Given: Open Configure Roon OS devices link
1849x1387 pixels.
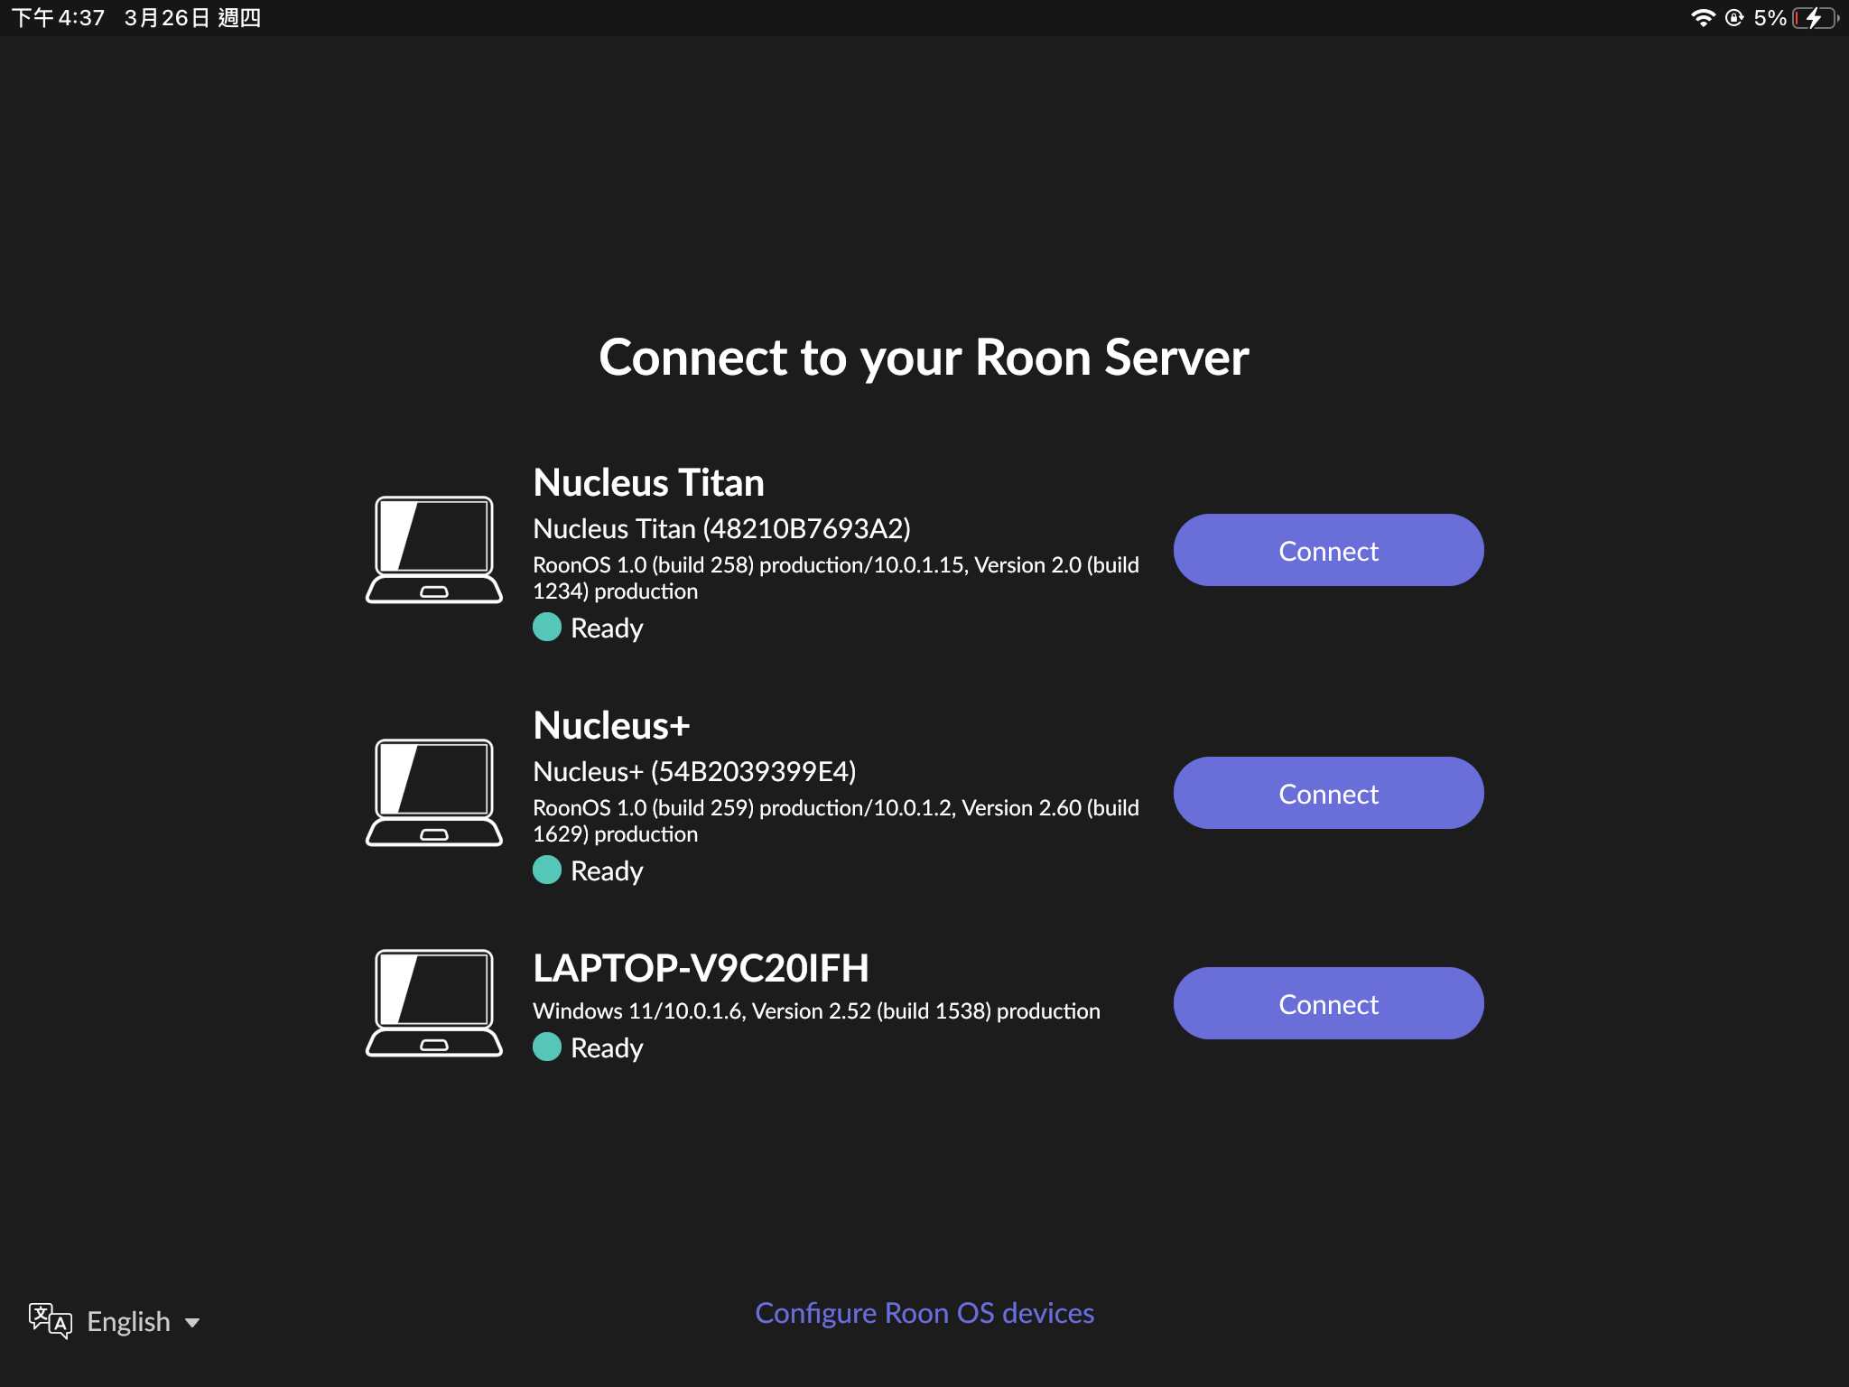Looking at the screenshot, I should [924, 1312].
